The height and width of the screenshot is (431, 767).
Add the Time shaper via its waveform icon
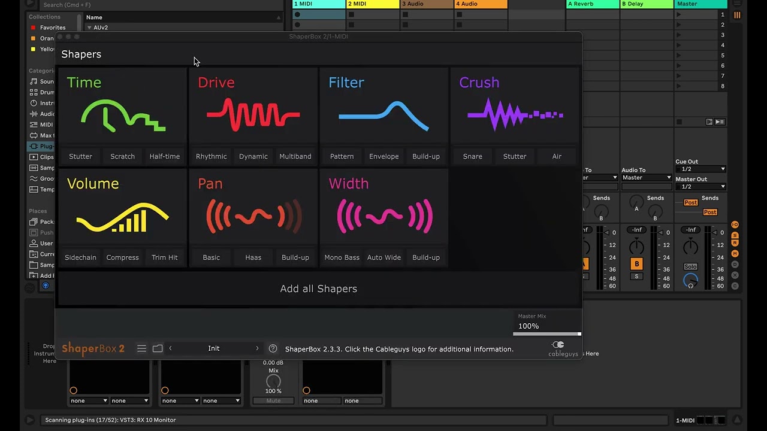[x=123, y=116]
